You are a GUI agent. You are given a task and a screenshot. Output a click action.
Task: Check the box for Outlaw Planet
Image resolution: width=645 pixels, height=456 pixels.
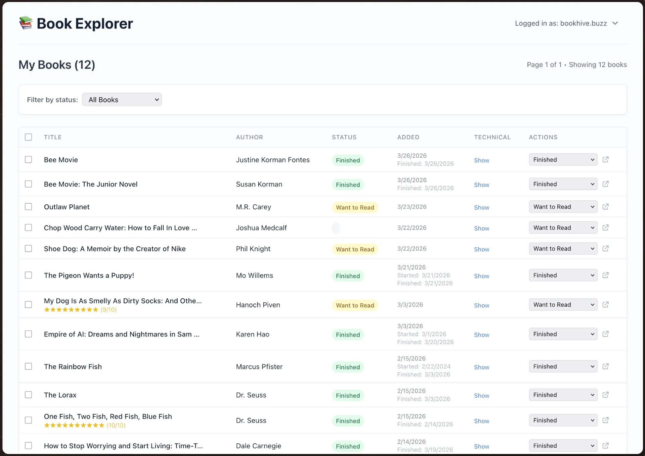click(x=29, y=207)
